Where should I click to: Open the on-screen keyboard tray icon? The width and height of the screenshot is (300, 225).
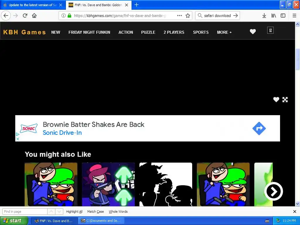[x=267, y=221]
